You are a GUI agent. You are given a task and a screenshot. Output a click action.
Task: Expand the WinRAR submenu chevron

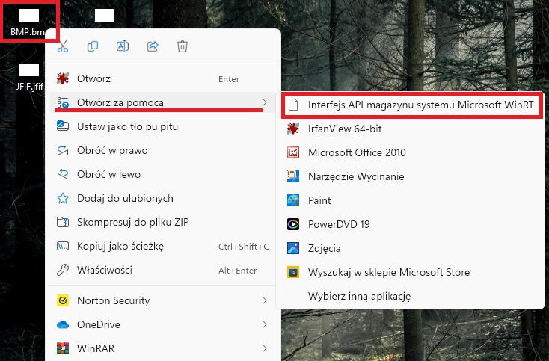(265, 348)
